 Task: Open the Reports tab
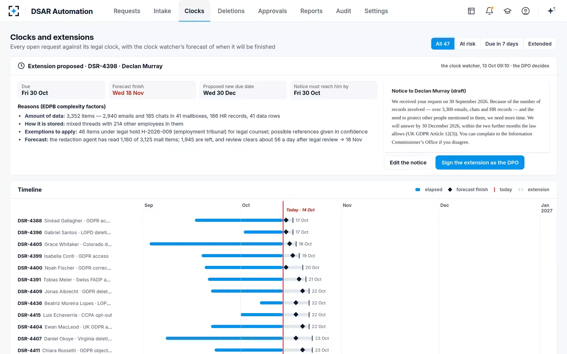(311, 11)
